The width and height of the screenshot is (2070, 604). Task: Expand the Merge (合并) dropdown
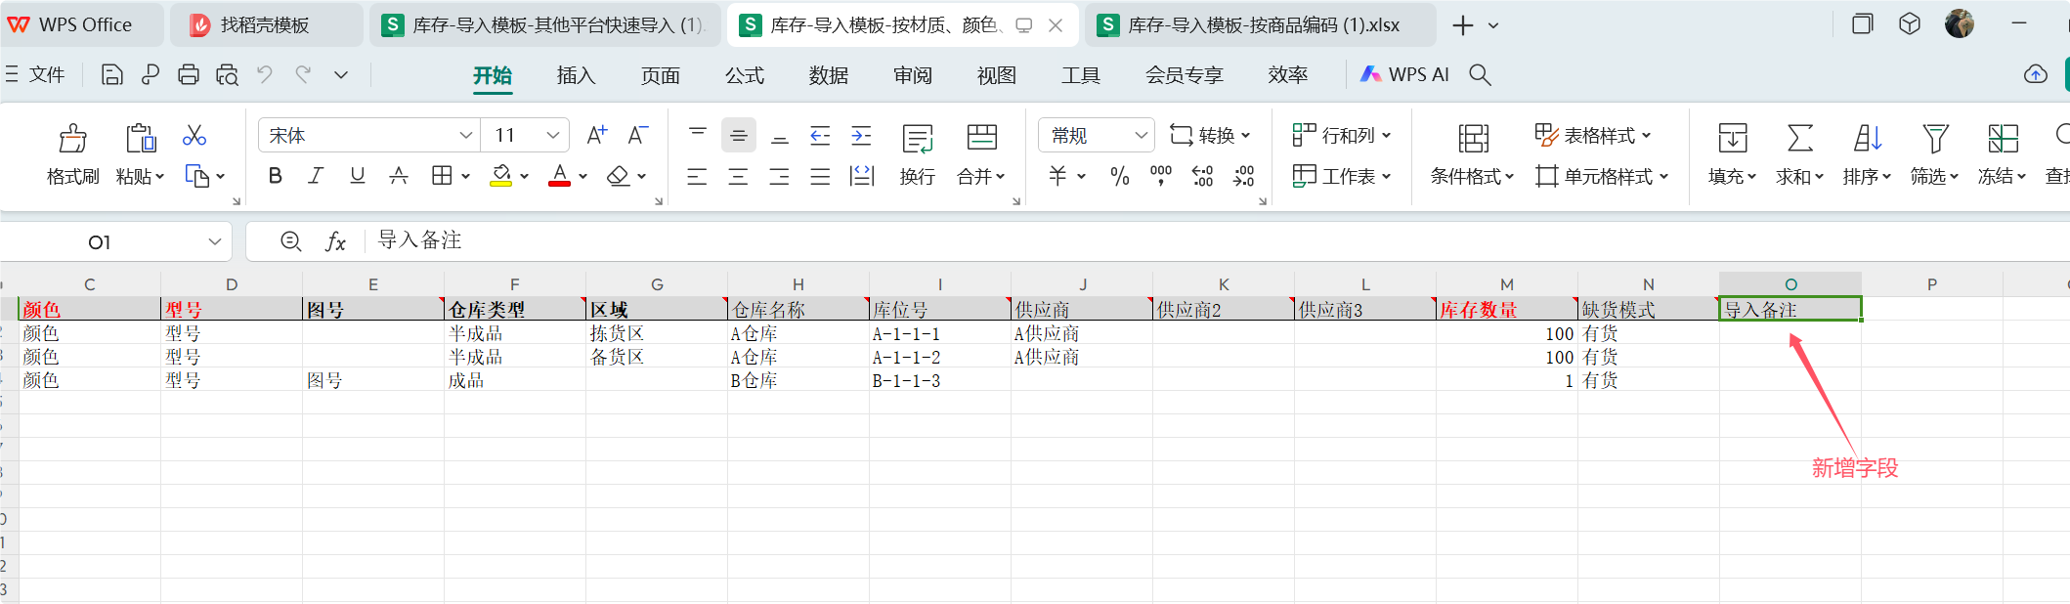(x=1000, y=177)
